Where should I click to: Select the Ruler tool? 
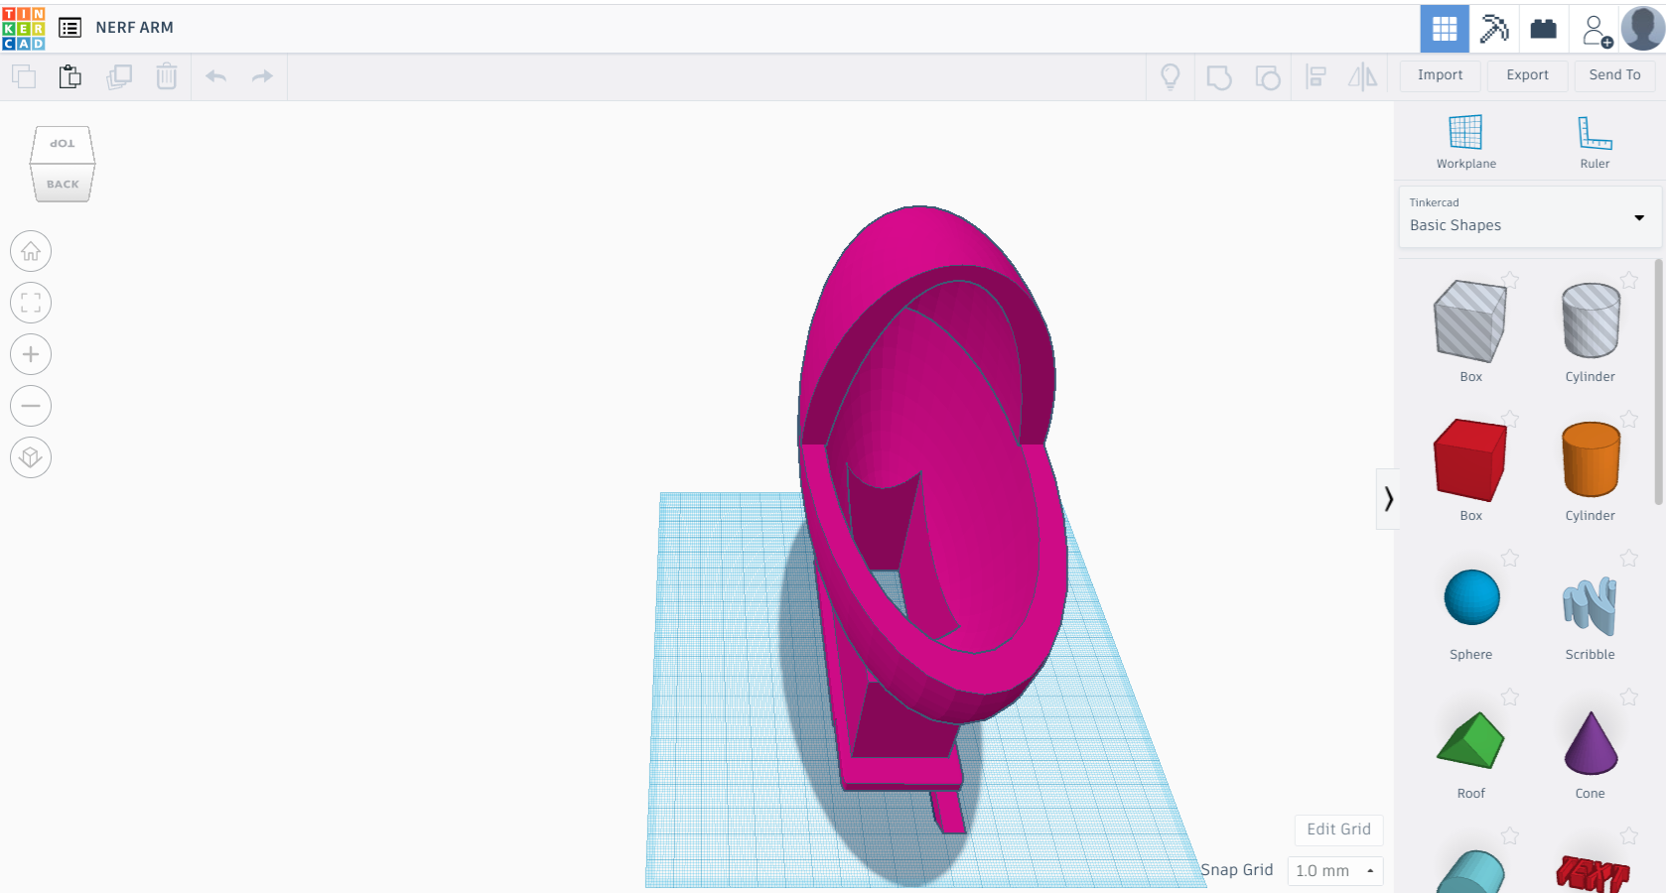pos(1595,141)
